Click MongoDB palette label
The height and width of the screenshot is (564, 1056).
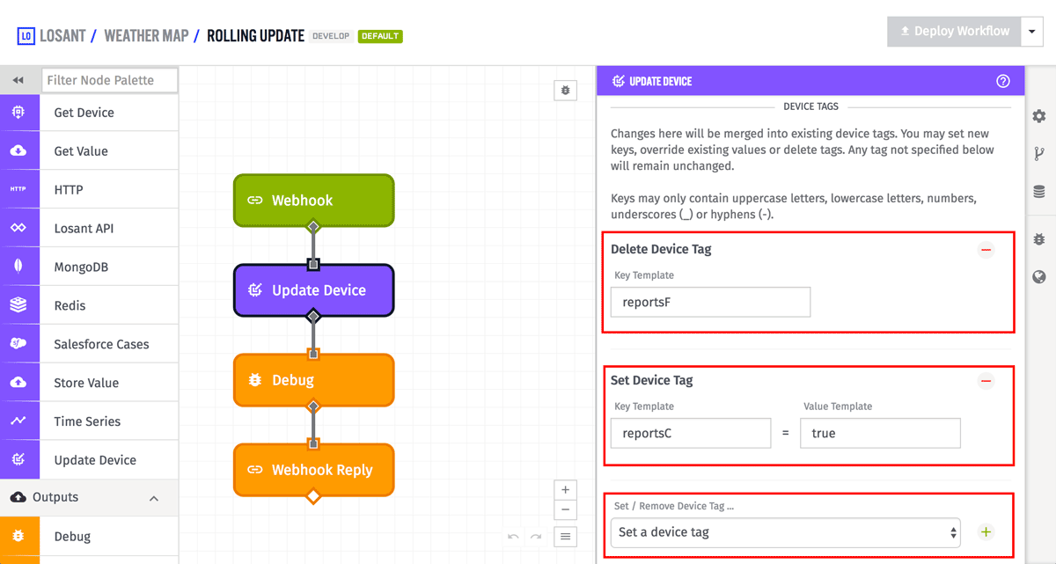click(81, 267)
